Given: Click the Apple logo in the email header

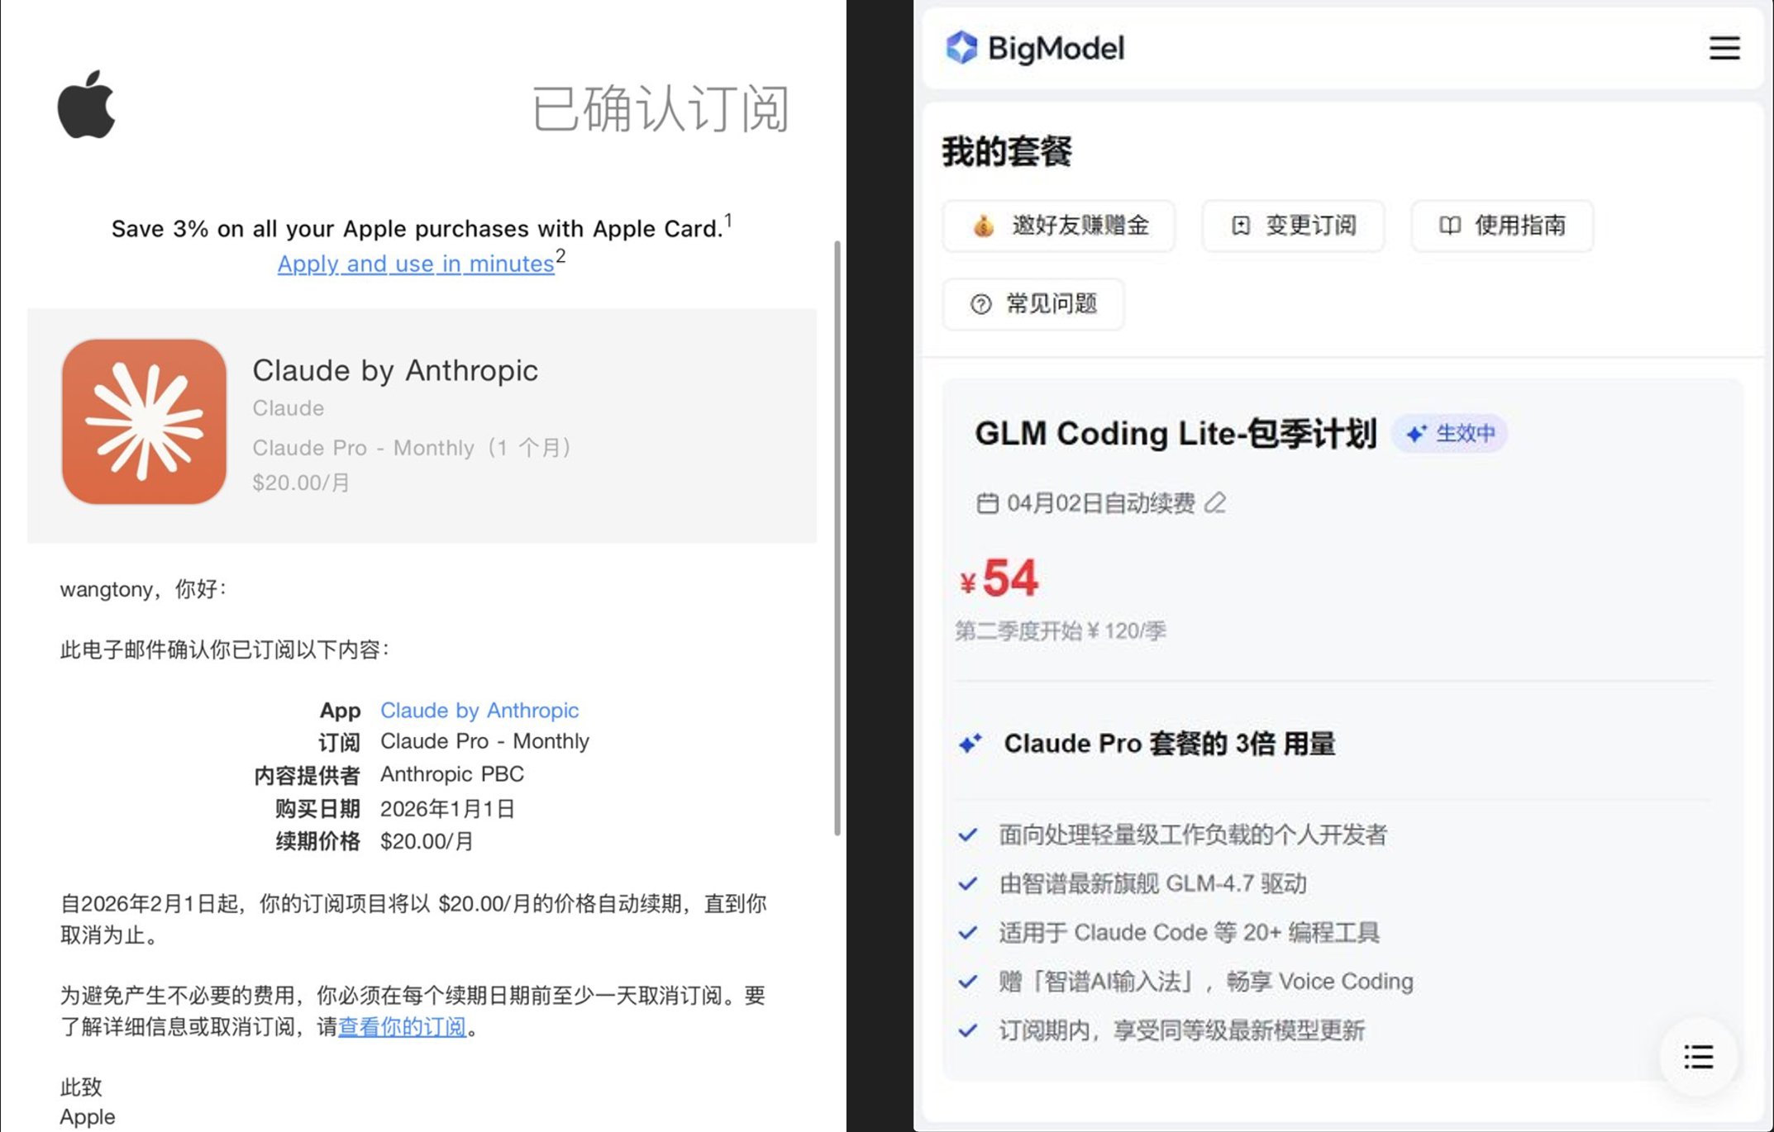Looking at the screenshot, I should tap(86, 105).
